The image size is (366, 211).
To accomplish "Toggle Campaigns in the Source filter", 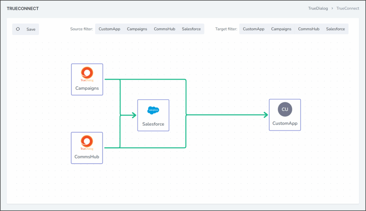I will 137,29.
